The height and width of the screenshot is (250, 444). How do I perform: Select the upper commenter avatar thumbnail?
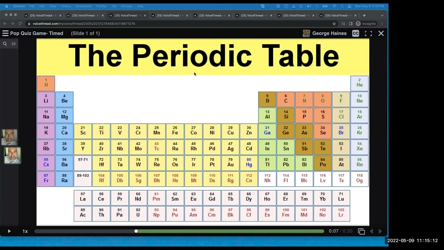(x=9, y=137)
